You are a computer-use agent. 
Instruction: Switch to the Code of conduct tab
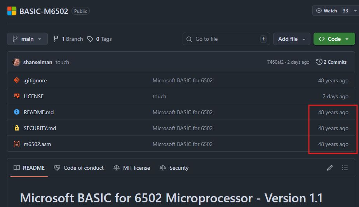coord(79,168)
